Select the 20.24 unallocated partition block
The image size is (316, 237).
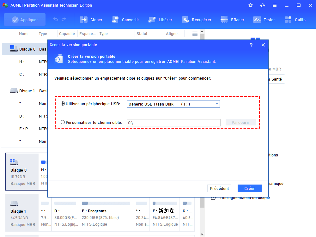[142, 214]
